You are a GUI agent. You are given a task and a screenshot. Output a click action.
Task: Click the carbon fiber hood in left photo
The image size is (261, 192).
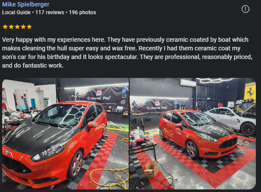tap(38, 137)
